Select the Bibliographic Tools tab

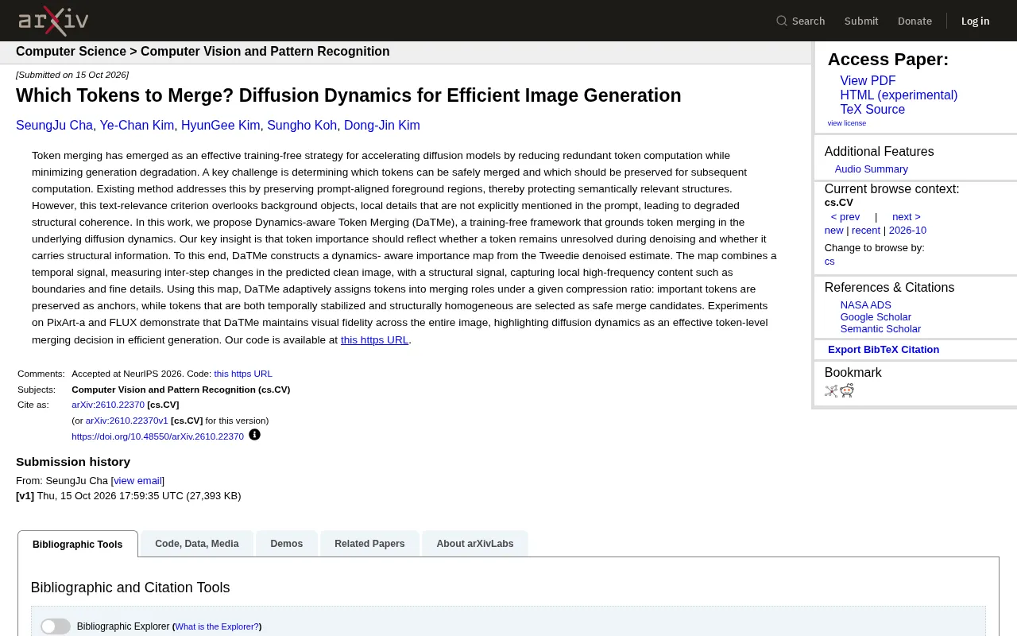[x=78, y=545]
